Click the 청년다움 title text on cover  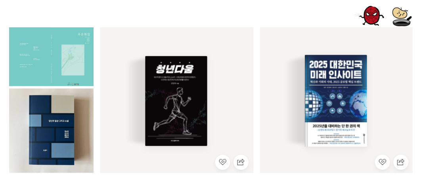[175, 69]
